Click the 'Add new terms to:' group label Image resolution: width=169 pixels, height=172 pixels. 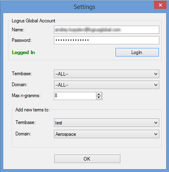coord(32,110)
